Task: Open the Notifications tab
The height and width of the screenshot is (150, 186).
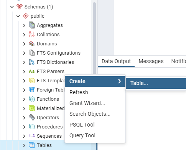Action: click(x=179, y=62)
